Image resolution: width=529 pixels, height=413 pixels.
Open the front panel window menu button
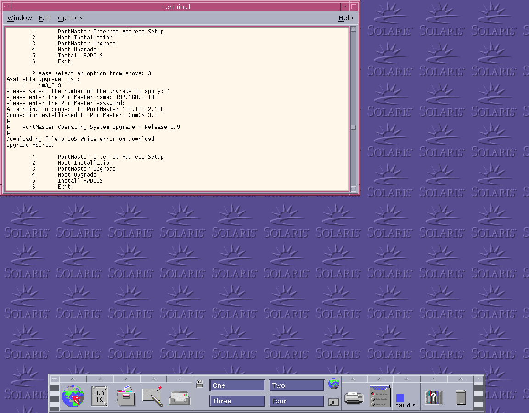(x=54, y=380)
